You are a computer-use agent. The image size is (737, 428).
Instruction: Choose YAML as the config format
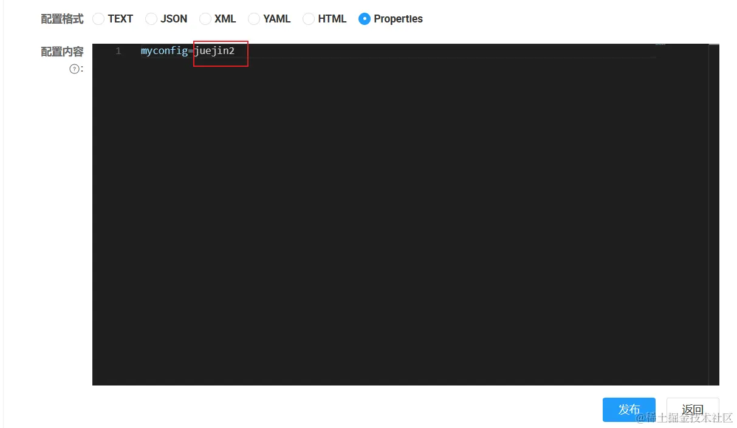point(254,19)
